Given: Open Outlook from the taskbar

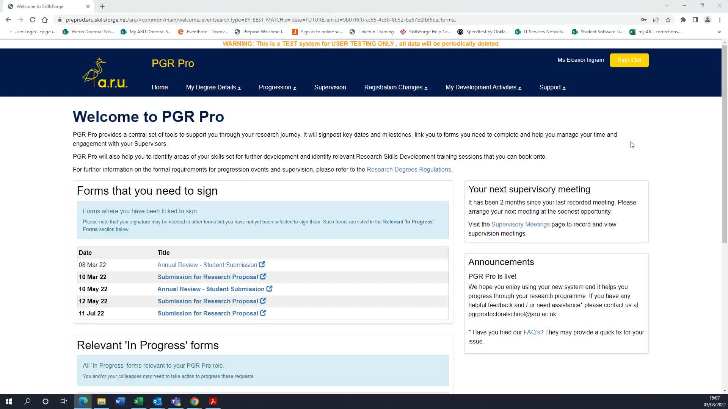Looking at the screenshot, I should (x=157, y=401).
